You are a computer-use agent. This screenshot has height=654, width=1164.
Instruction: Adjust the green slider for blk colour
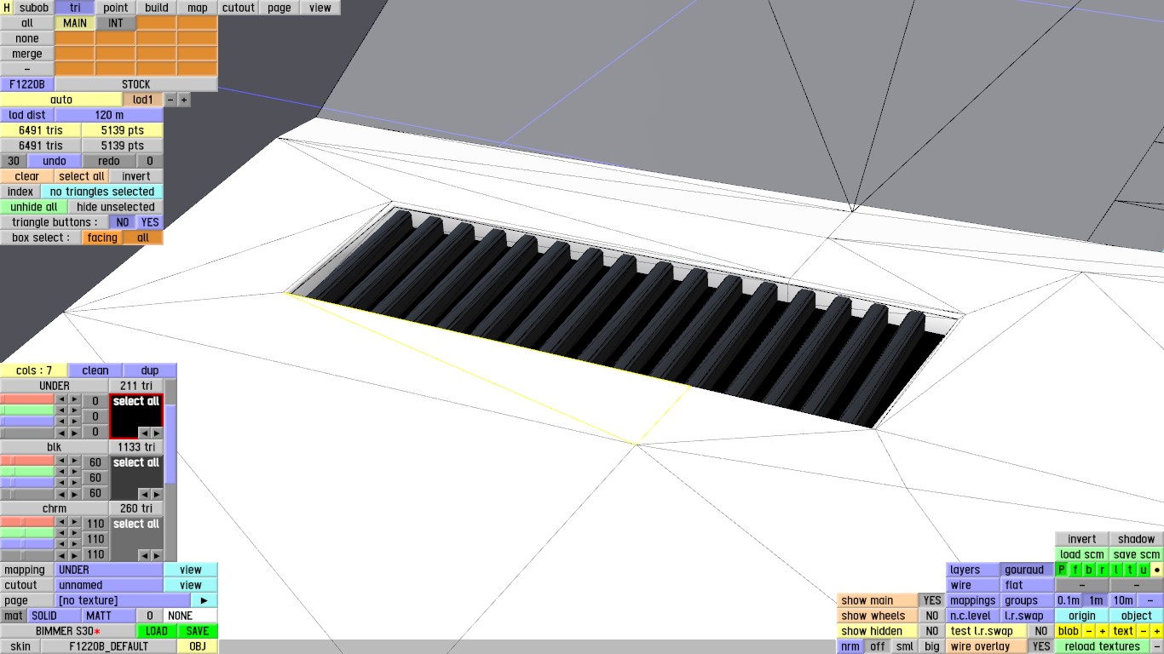(27, 472)
